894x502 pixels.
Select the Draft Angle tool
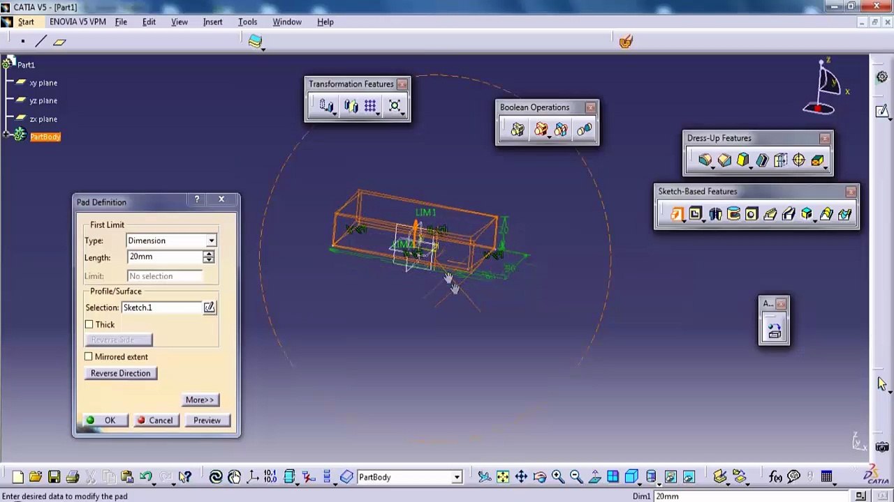(x=742, y=161)
